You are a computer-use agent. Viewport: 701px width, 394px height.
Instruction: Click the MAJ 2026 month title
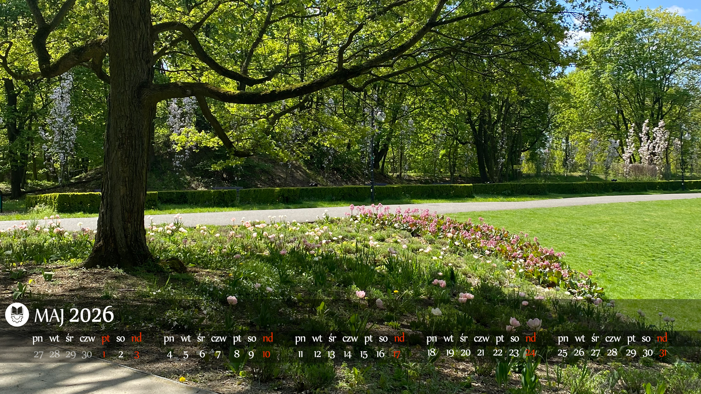(x=74, y=315)
